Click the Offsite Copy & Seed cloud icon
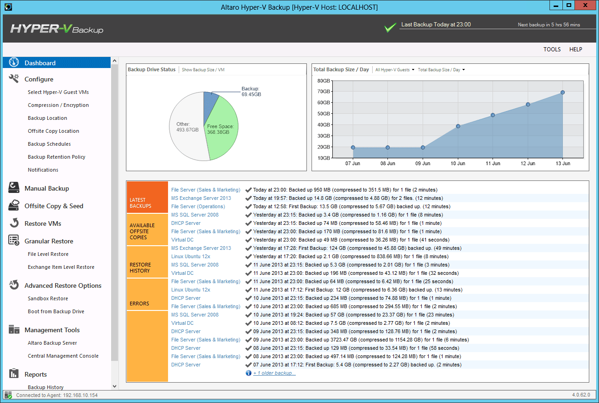Image resolution: width=599 pixels, height=403 pixels. [x=13, y=205]
